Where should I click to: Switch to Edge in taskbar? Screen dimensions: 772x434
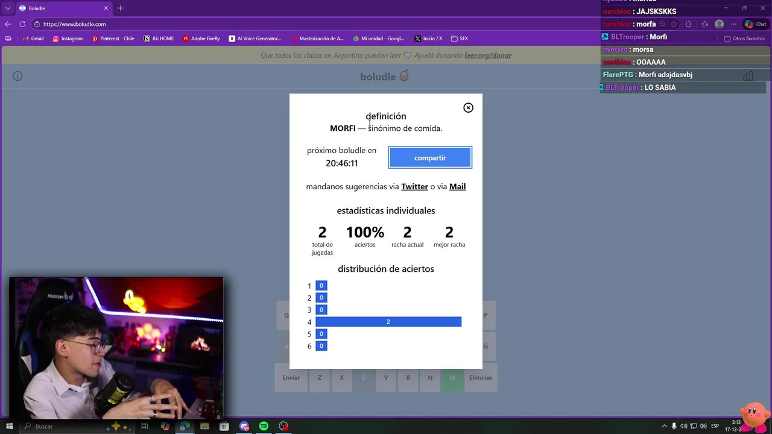coord(185,426)
